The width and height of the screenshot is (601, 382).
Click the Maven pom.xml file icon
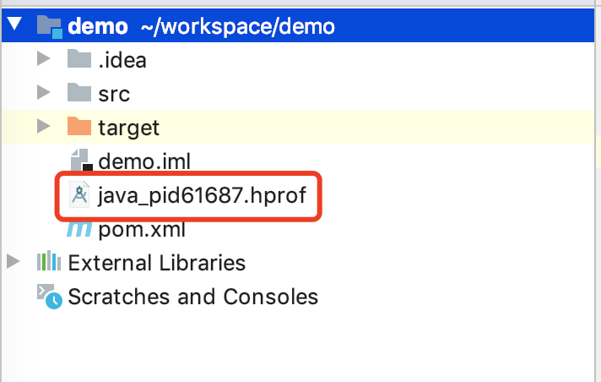(80, 229)
